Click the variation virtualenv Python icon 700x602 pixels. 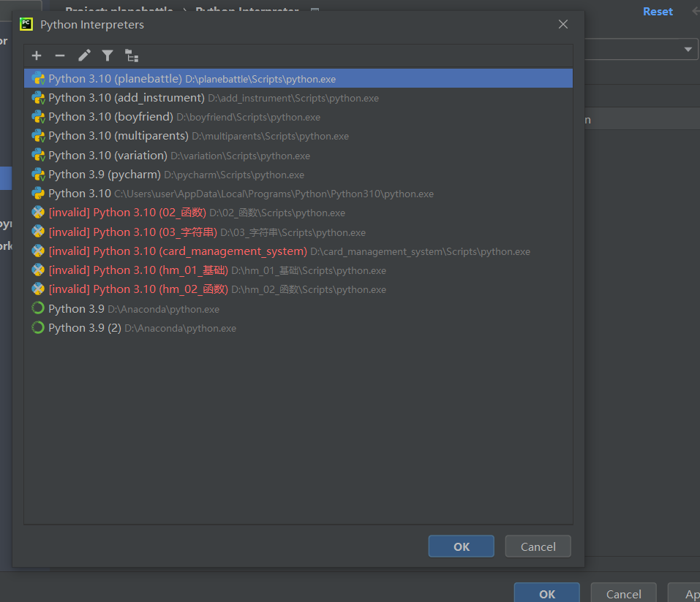(38, 155)
